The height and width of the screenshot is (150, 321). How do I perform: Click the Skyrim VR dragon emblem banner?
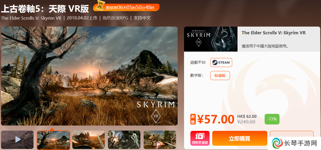pos(211,39)
